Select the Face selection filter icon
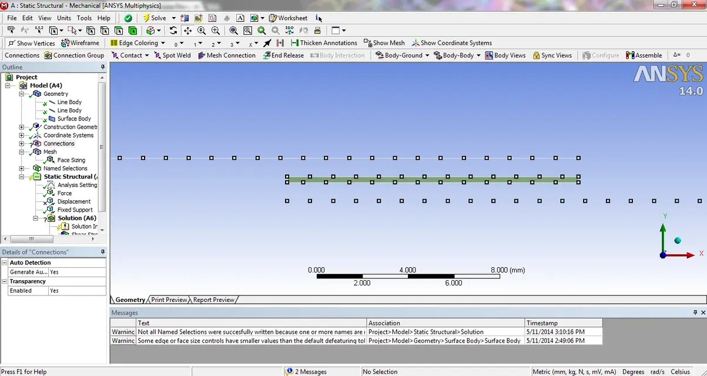This screenshot has width=707, height=376. click(119, 31)
